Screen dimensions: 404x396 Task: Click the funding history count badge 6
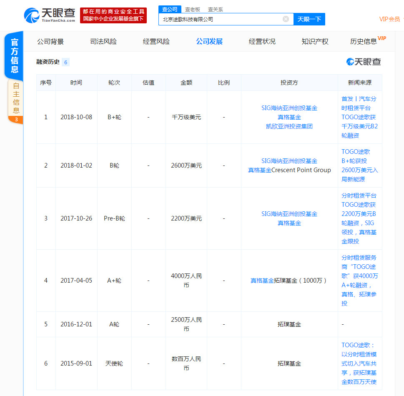coord(65,62)
